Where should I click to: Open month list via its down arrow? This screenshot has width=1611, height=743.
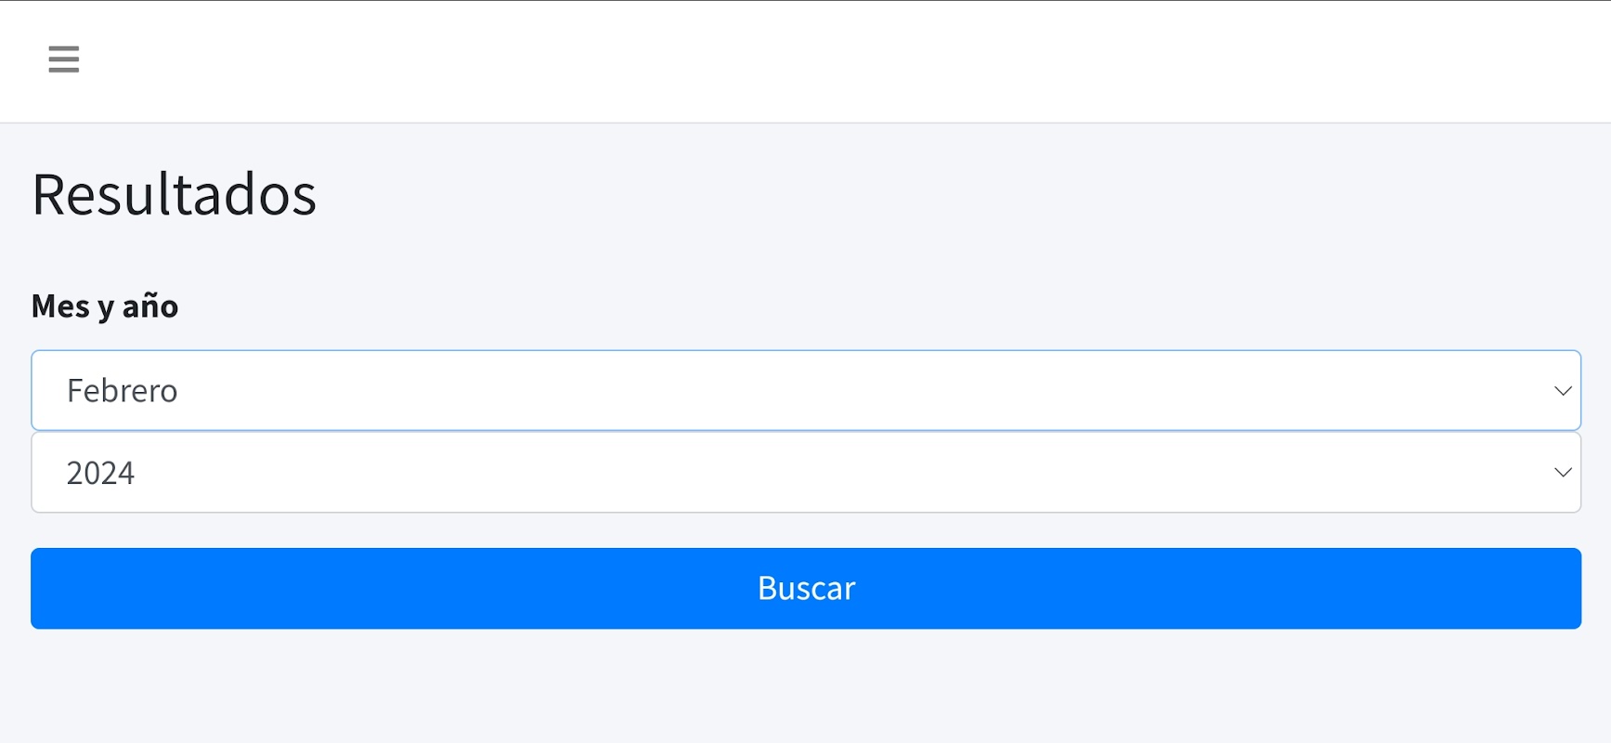1562,391
